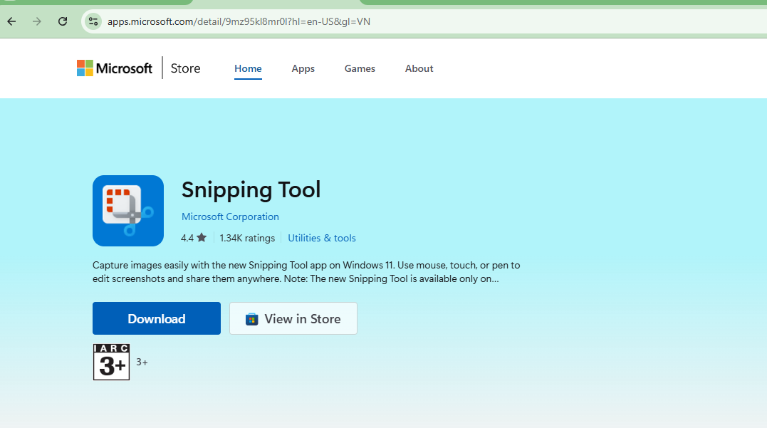Click the 4.4 rating value
Viewport: 767px width, 428px height.
click(x=187, y=238)
